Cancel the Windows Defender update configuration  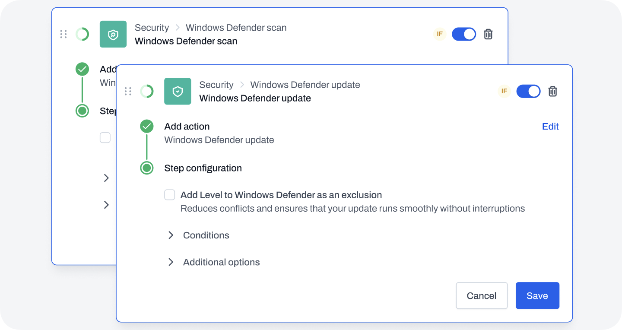(482, 295)
